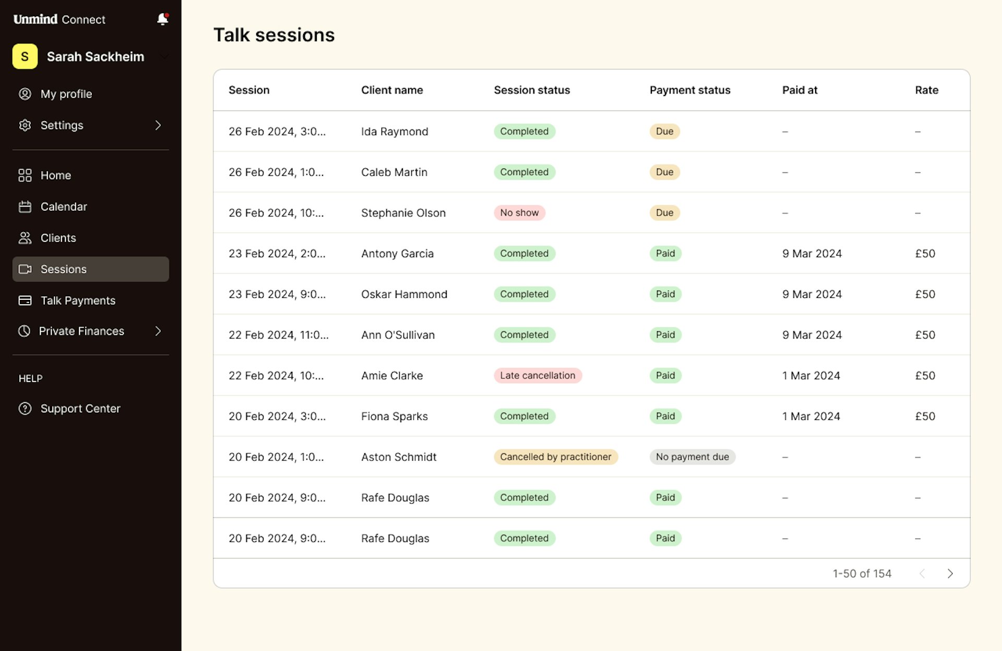Open the Talk Payments menu item

78,300
